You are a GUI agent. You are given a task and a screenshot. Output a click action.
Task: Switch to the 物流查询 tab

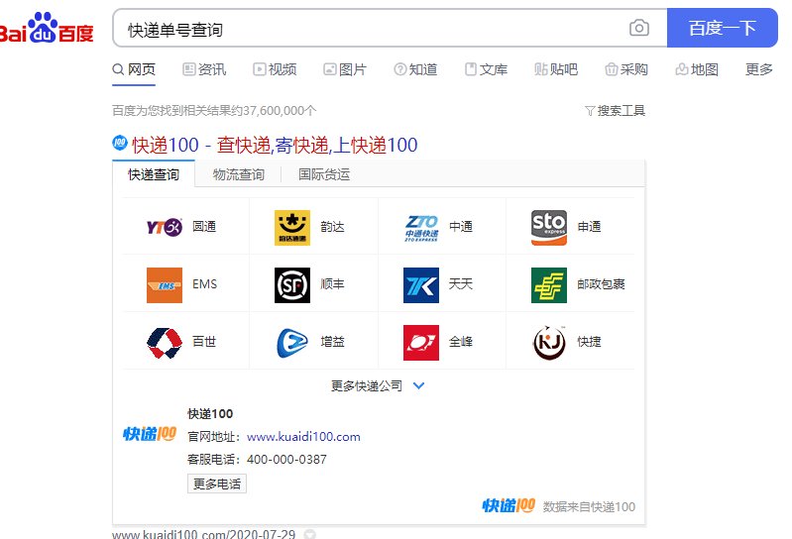pyautogui.click(x=238, y=174)
